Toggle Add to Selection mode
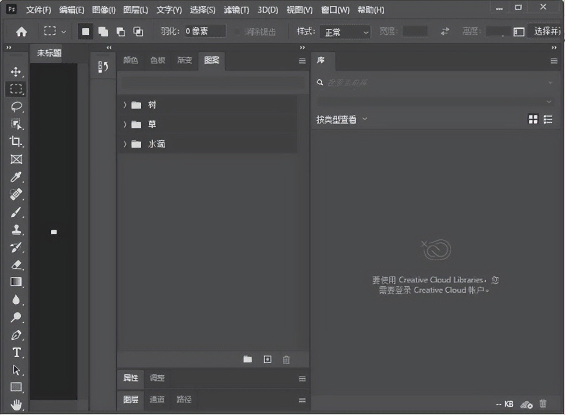 coord(103,32)
